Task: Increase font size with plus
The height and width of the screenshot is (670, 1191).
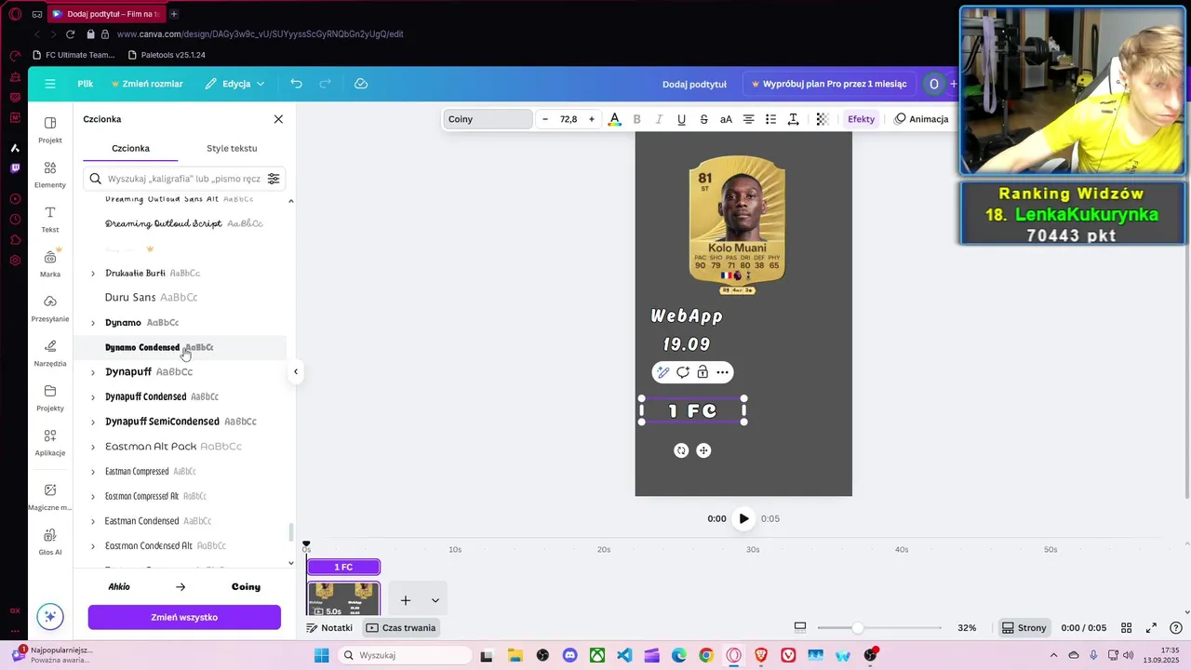Action: [592, 119]
